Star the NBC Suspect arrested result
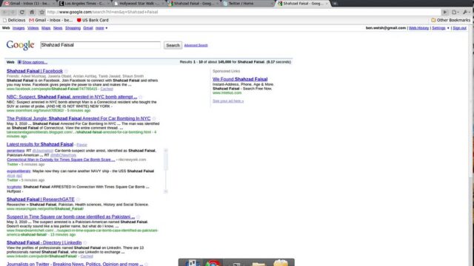Image resolution: width=474 pixels, height=266 pixels. [140, 97]
